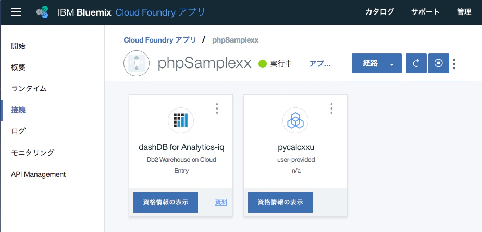Click Cloud Foundry アプリ breadcrumb link
This screenshot has height=232, width=482.
160,40
